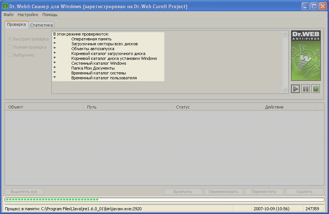Select the Выборочно radio button
Screen dimensions: 329x214
point(21,55)
